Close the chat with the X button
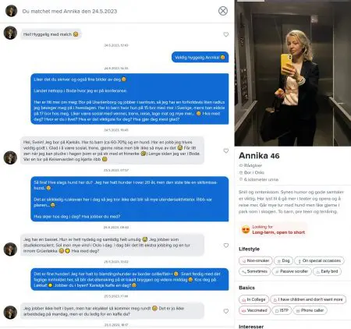The image size is (351, 329). 223,11
